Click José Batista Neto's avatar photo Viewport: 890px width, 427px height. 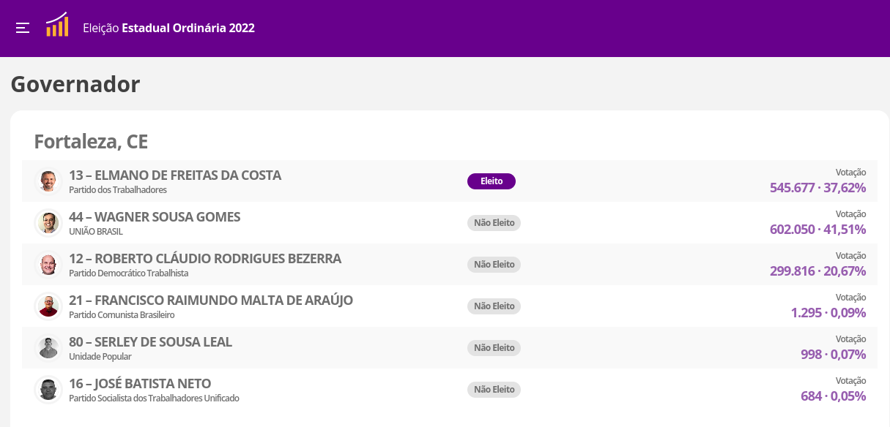[48, 389]
